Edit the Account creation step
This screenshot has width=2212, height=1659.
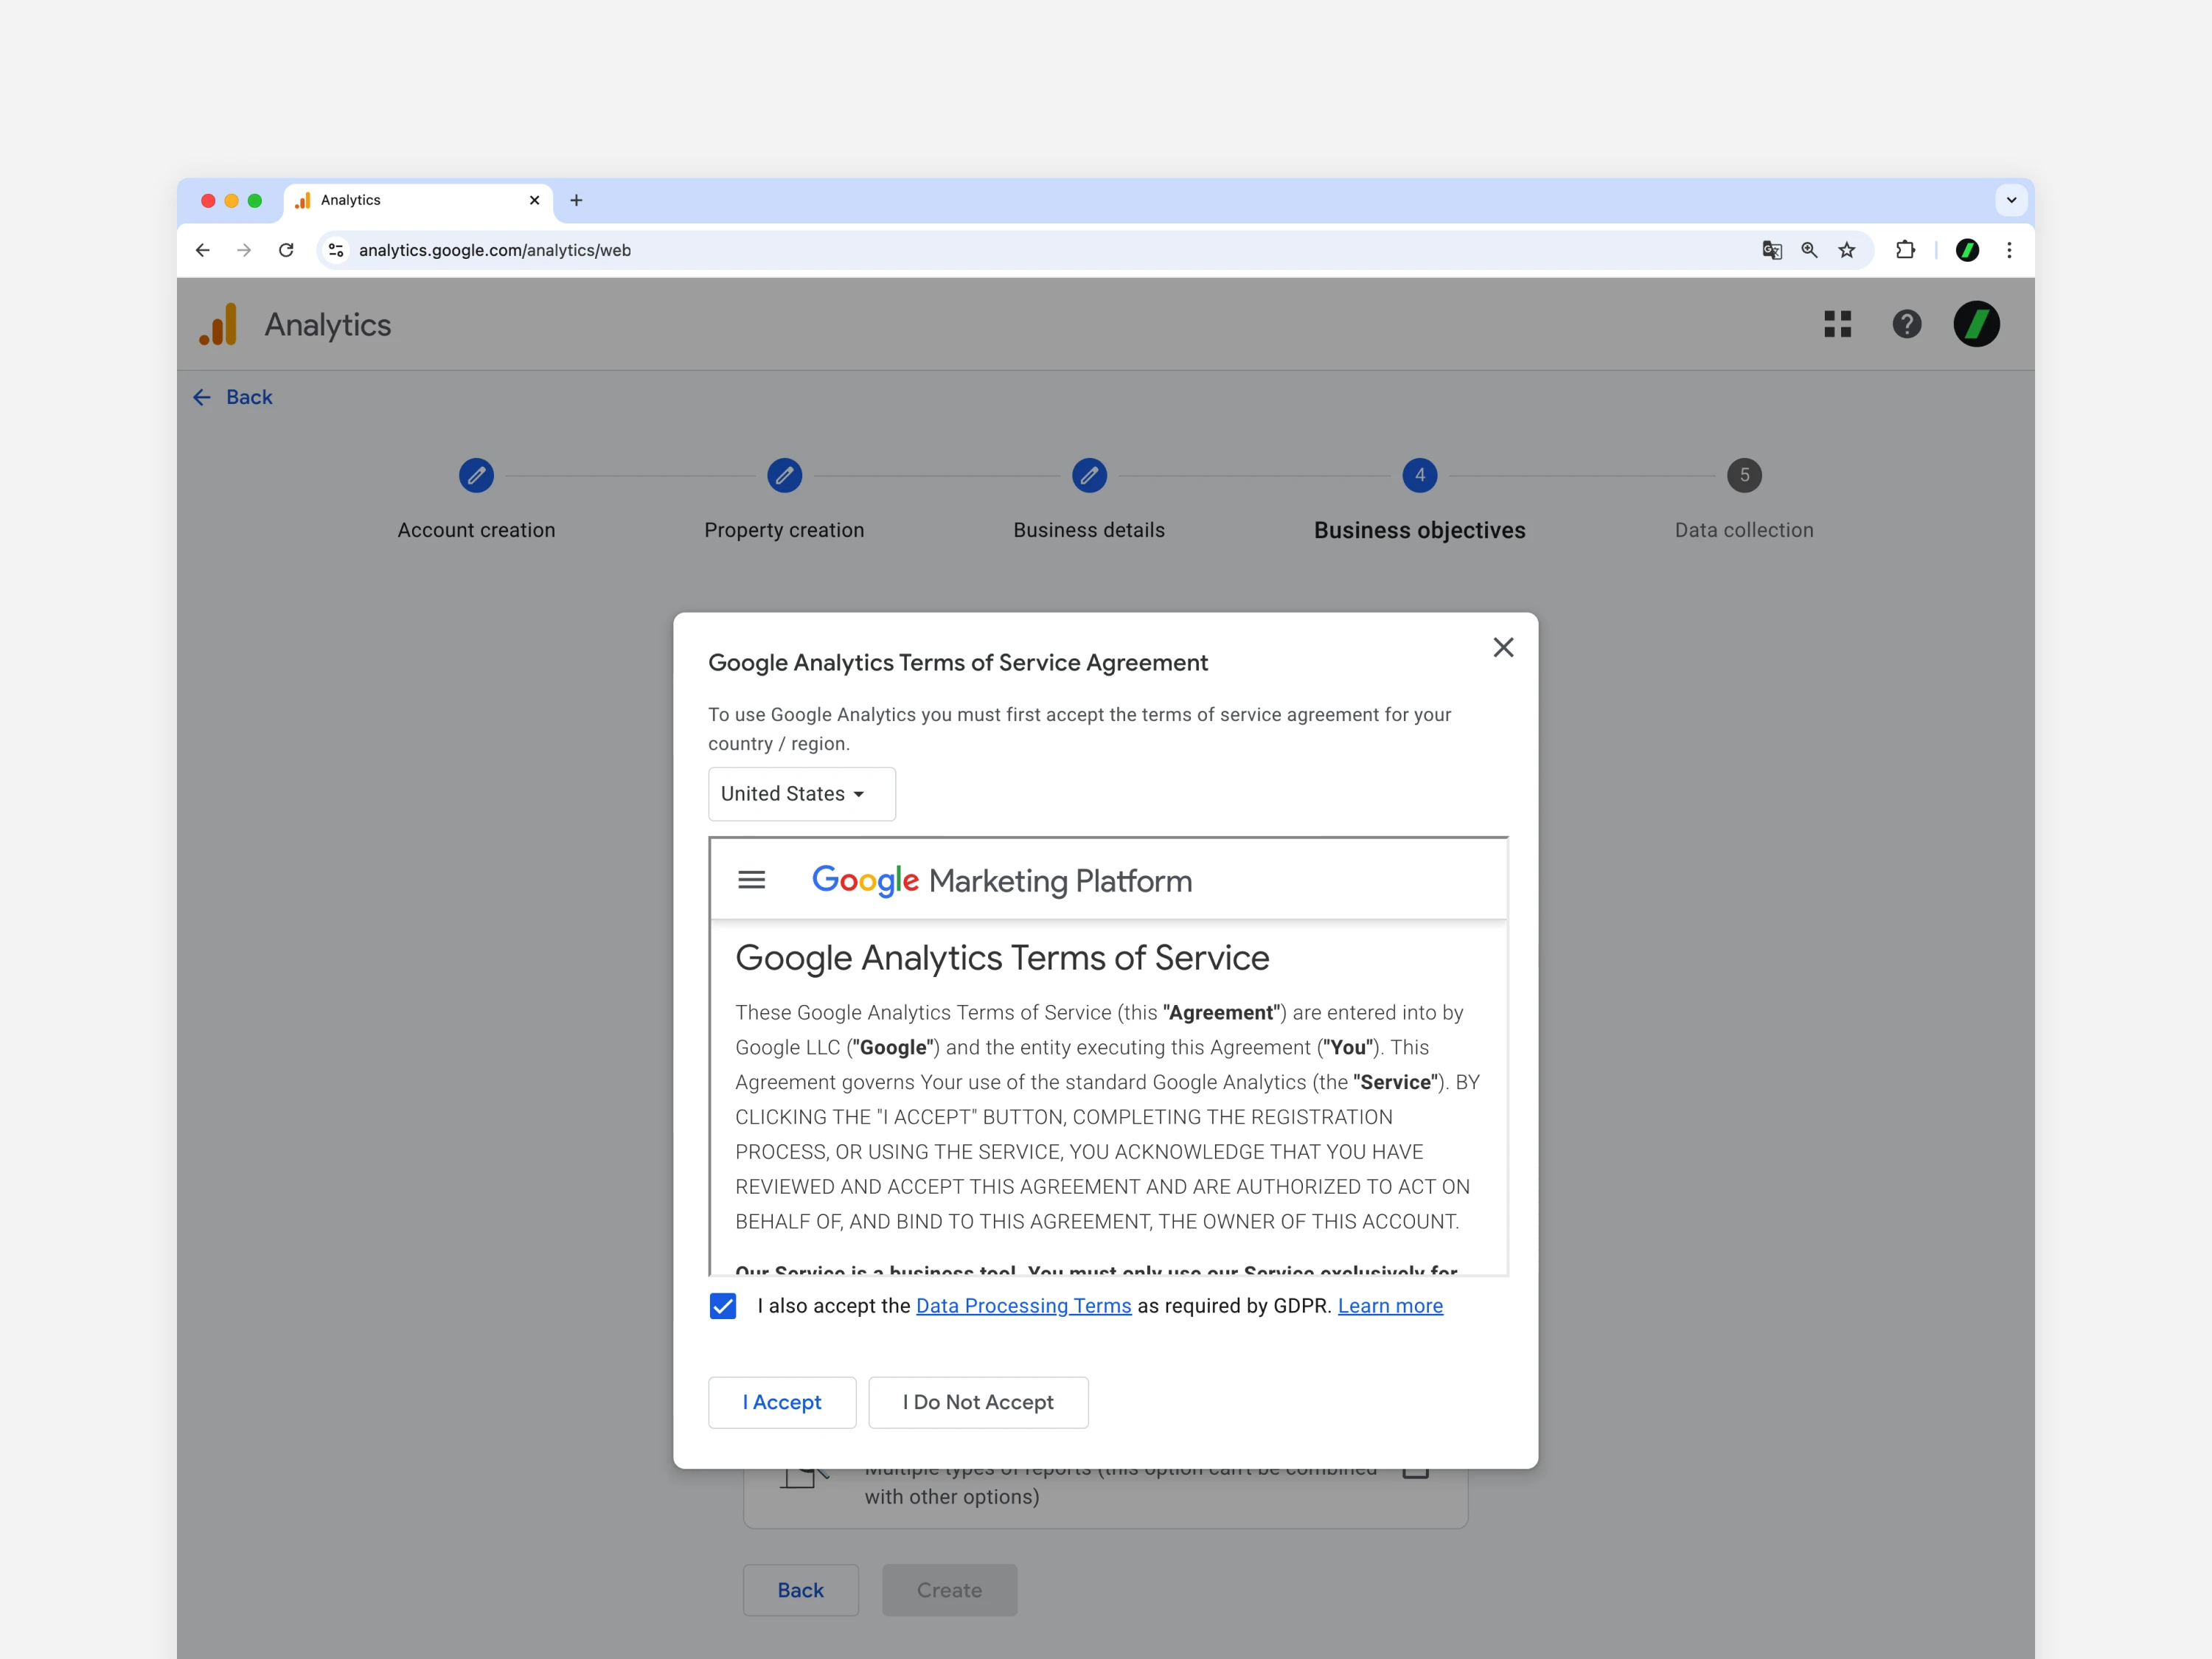pos(476,475)
